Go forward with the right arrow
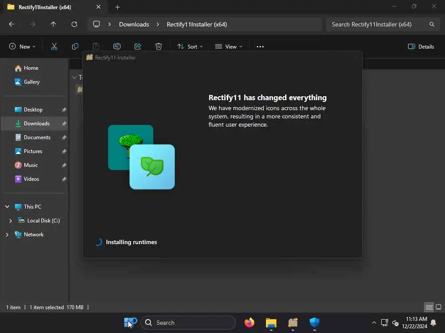 click(33, 24)
